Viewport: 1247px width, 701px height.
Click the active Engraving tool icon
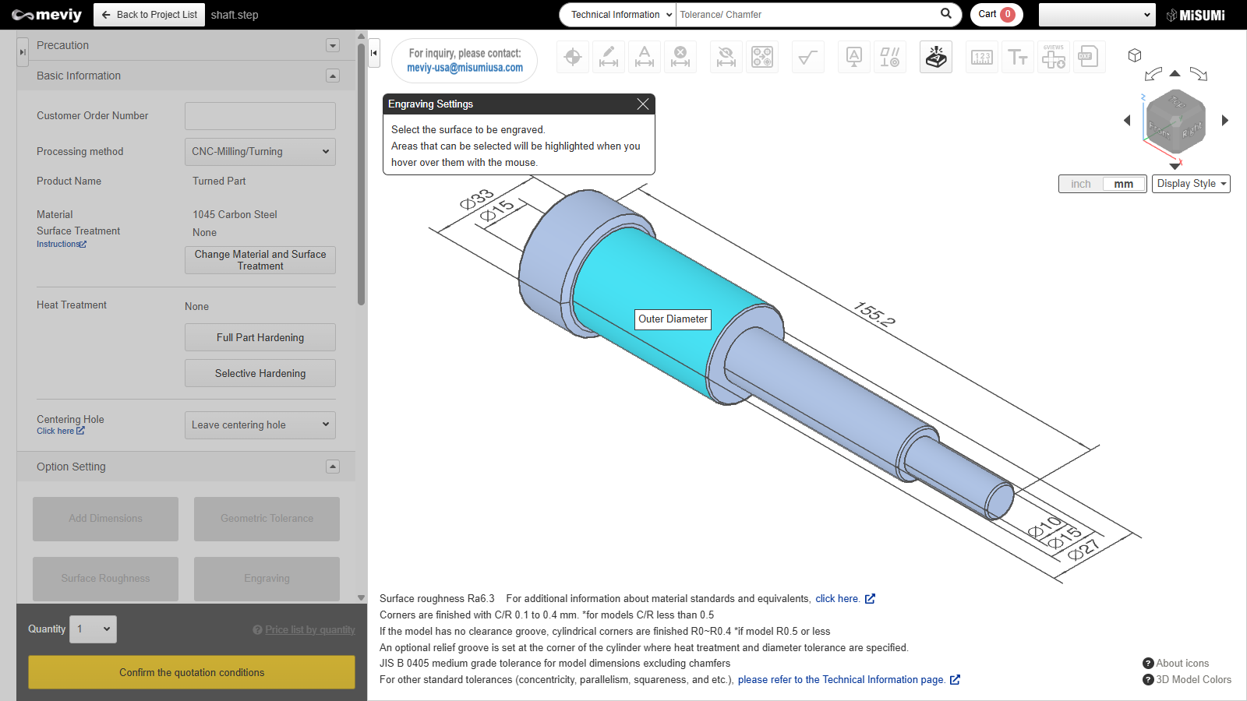point(935,57)
